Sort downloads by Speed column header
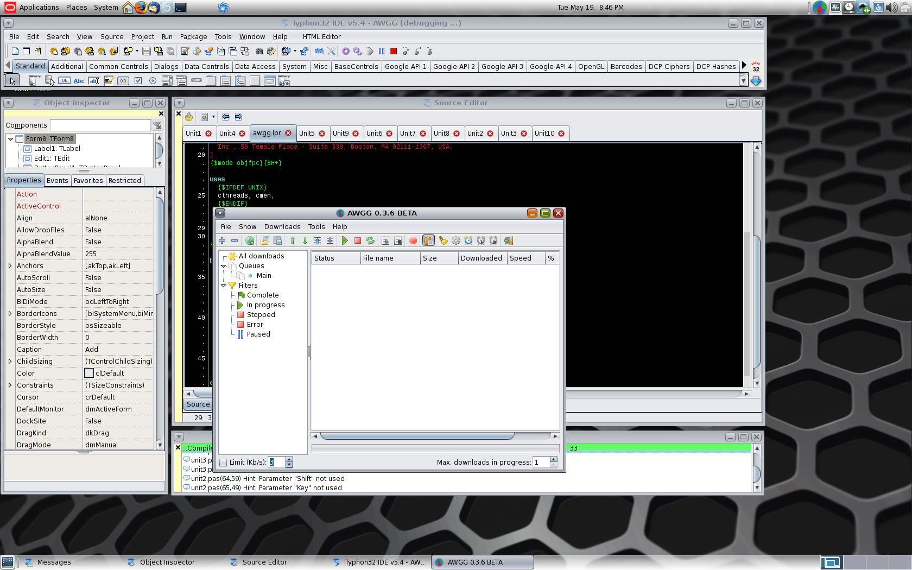 pyautogui.click(x=526, y=258)
